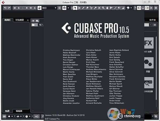
Task: Click version text 'Version 10.5.0 Build 68'
Action: 55,115
